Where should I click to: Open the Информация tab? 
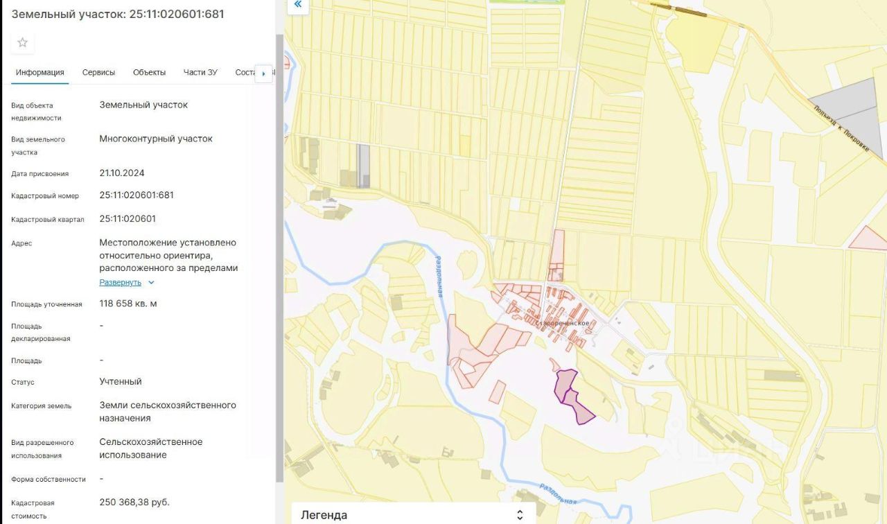40,72
